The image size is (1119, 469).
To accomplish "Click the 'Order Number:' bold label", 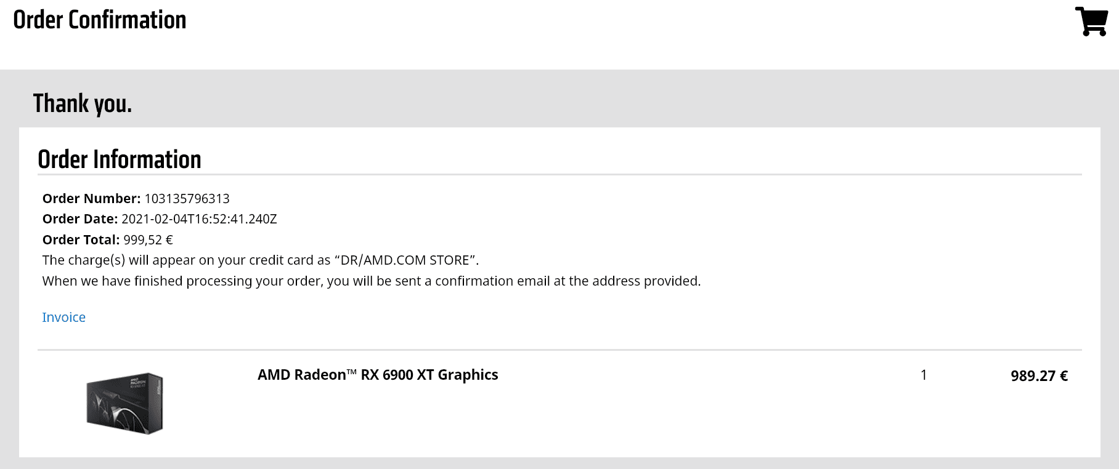I will coord(91,199).
